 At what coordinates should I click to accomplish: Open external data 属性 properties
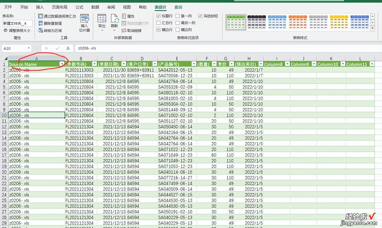tap(128, 16)
